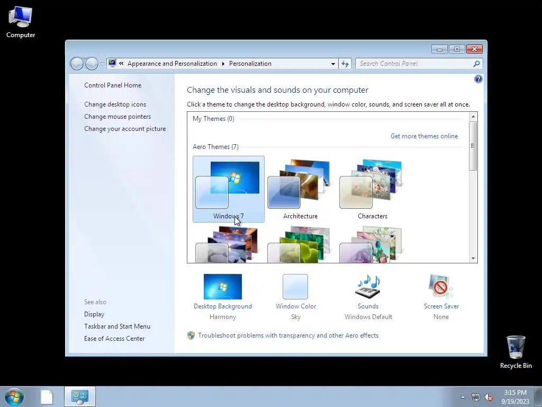Click Get more themes online
542x407 pixels.
(424, 136)
